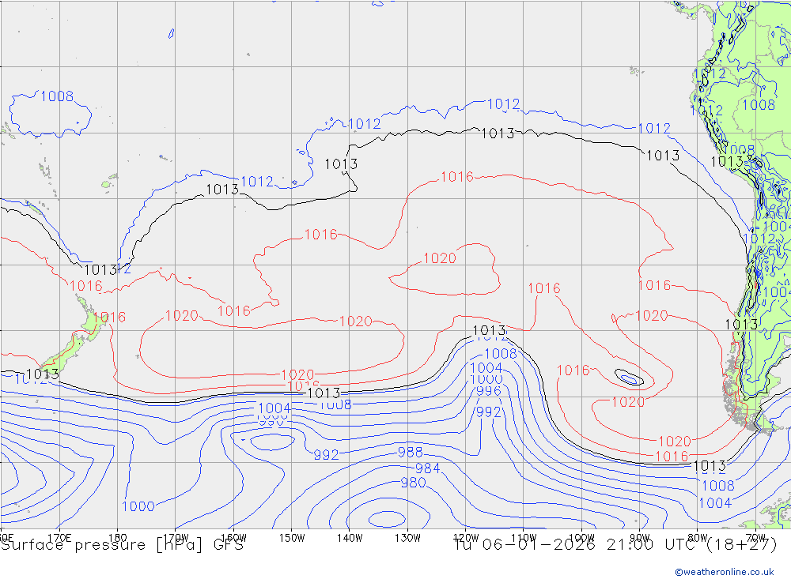Click the 130W longitude axis label

click(407, 538)
